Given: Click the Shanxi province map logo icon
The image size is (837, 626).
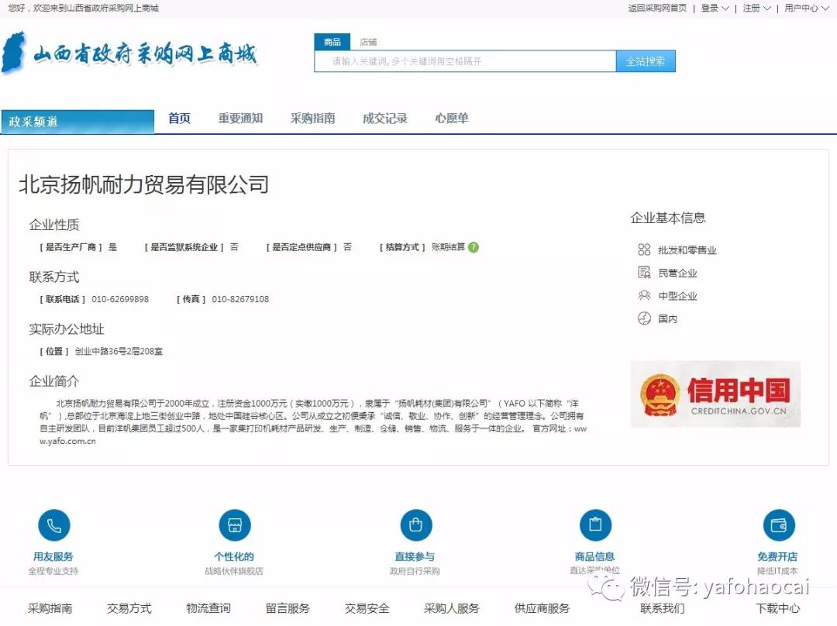Looking at the screenshot, I should (15, 52).
